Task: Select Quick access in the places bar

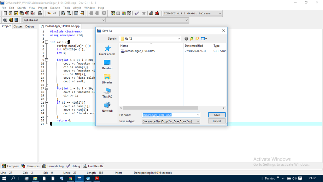Action: coord(107,50)
